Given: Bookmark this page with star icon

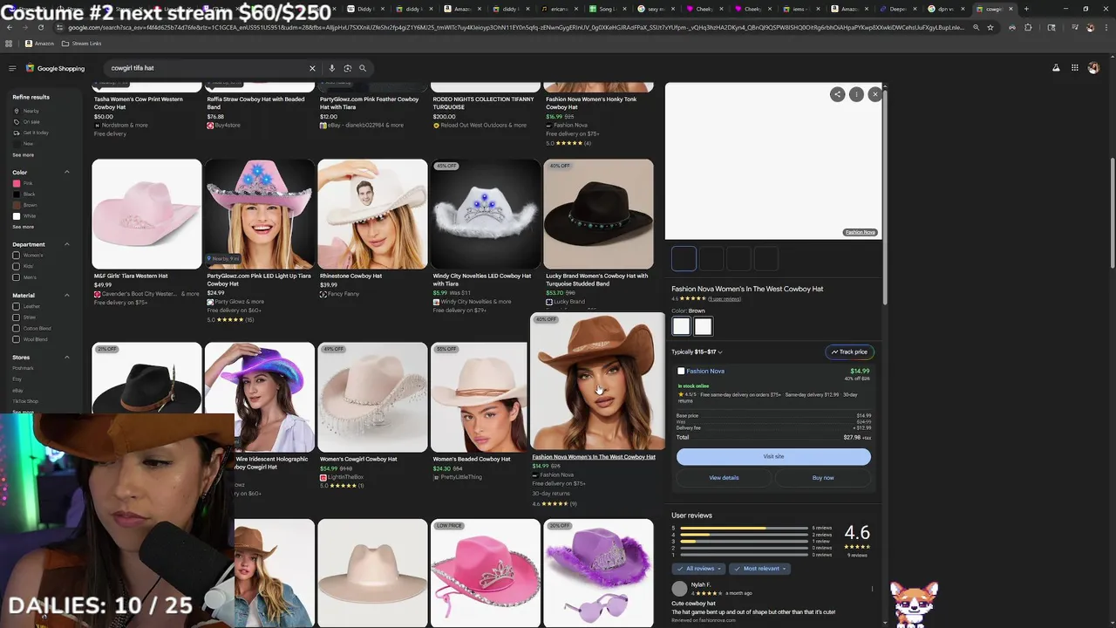Looking at the screenshot, I should click(990, 27).
